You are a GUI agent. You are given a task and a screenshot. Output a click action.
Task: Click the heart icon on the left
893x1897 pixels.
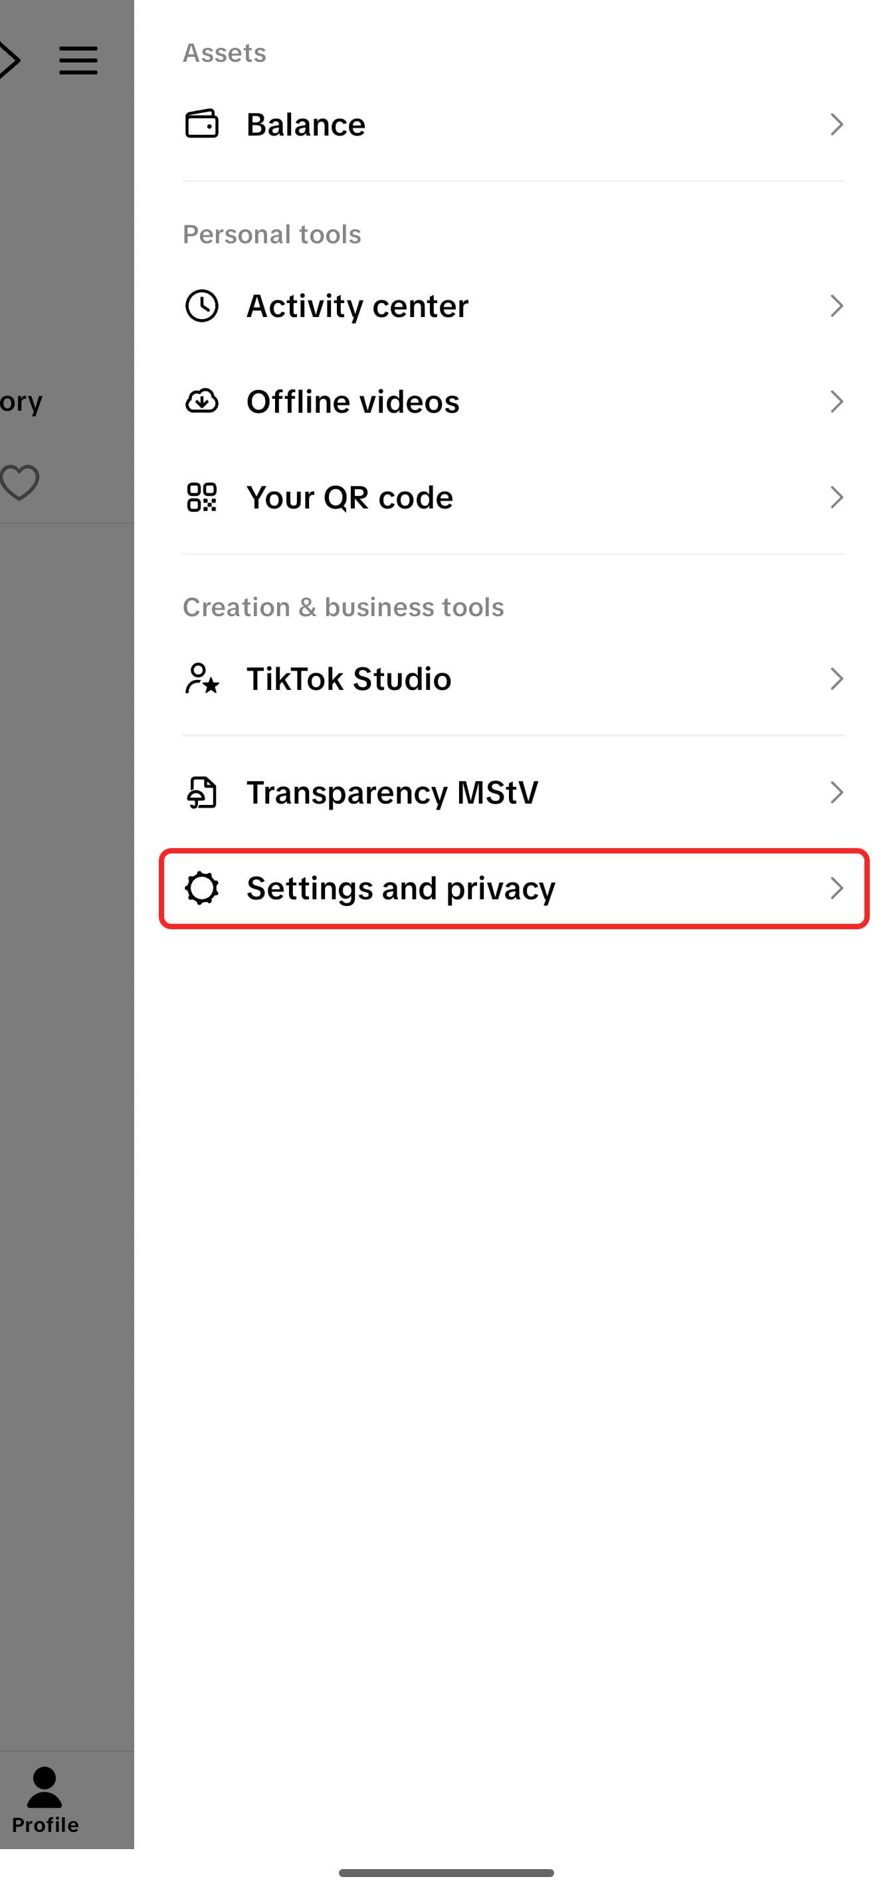(x=19, y=482)
